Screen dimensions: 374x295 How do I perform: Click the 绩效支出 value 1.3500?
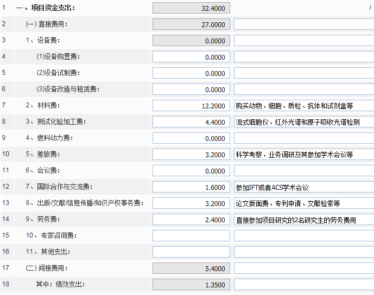click(x=191, y=285)
